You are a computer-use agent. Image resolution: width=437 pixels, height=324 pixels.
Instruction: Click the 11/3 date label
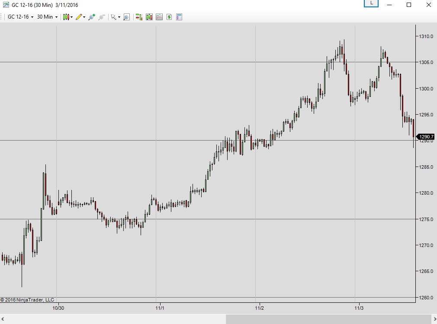(359, 308)
